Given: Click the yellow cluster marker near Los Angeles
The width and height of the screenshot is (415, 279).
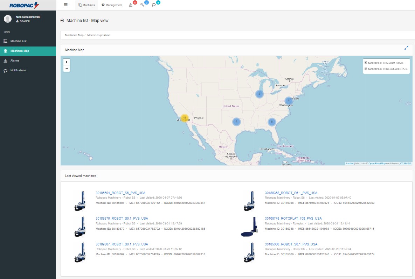Looking at the screenshot, I should [185, 118].
